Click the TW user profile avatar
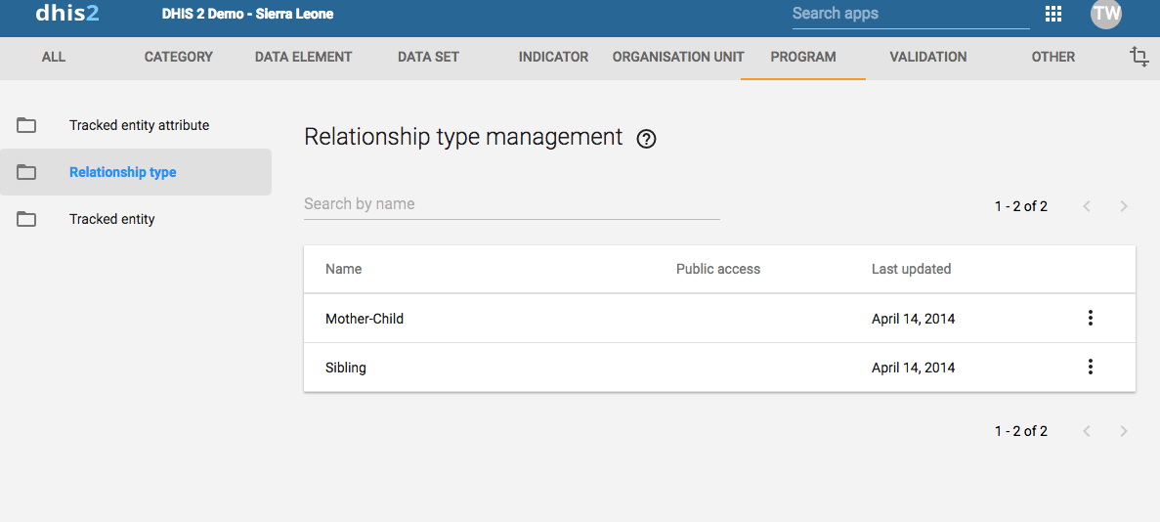 point(1106,14)
